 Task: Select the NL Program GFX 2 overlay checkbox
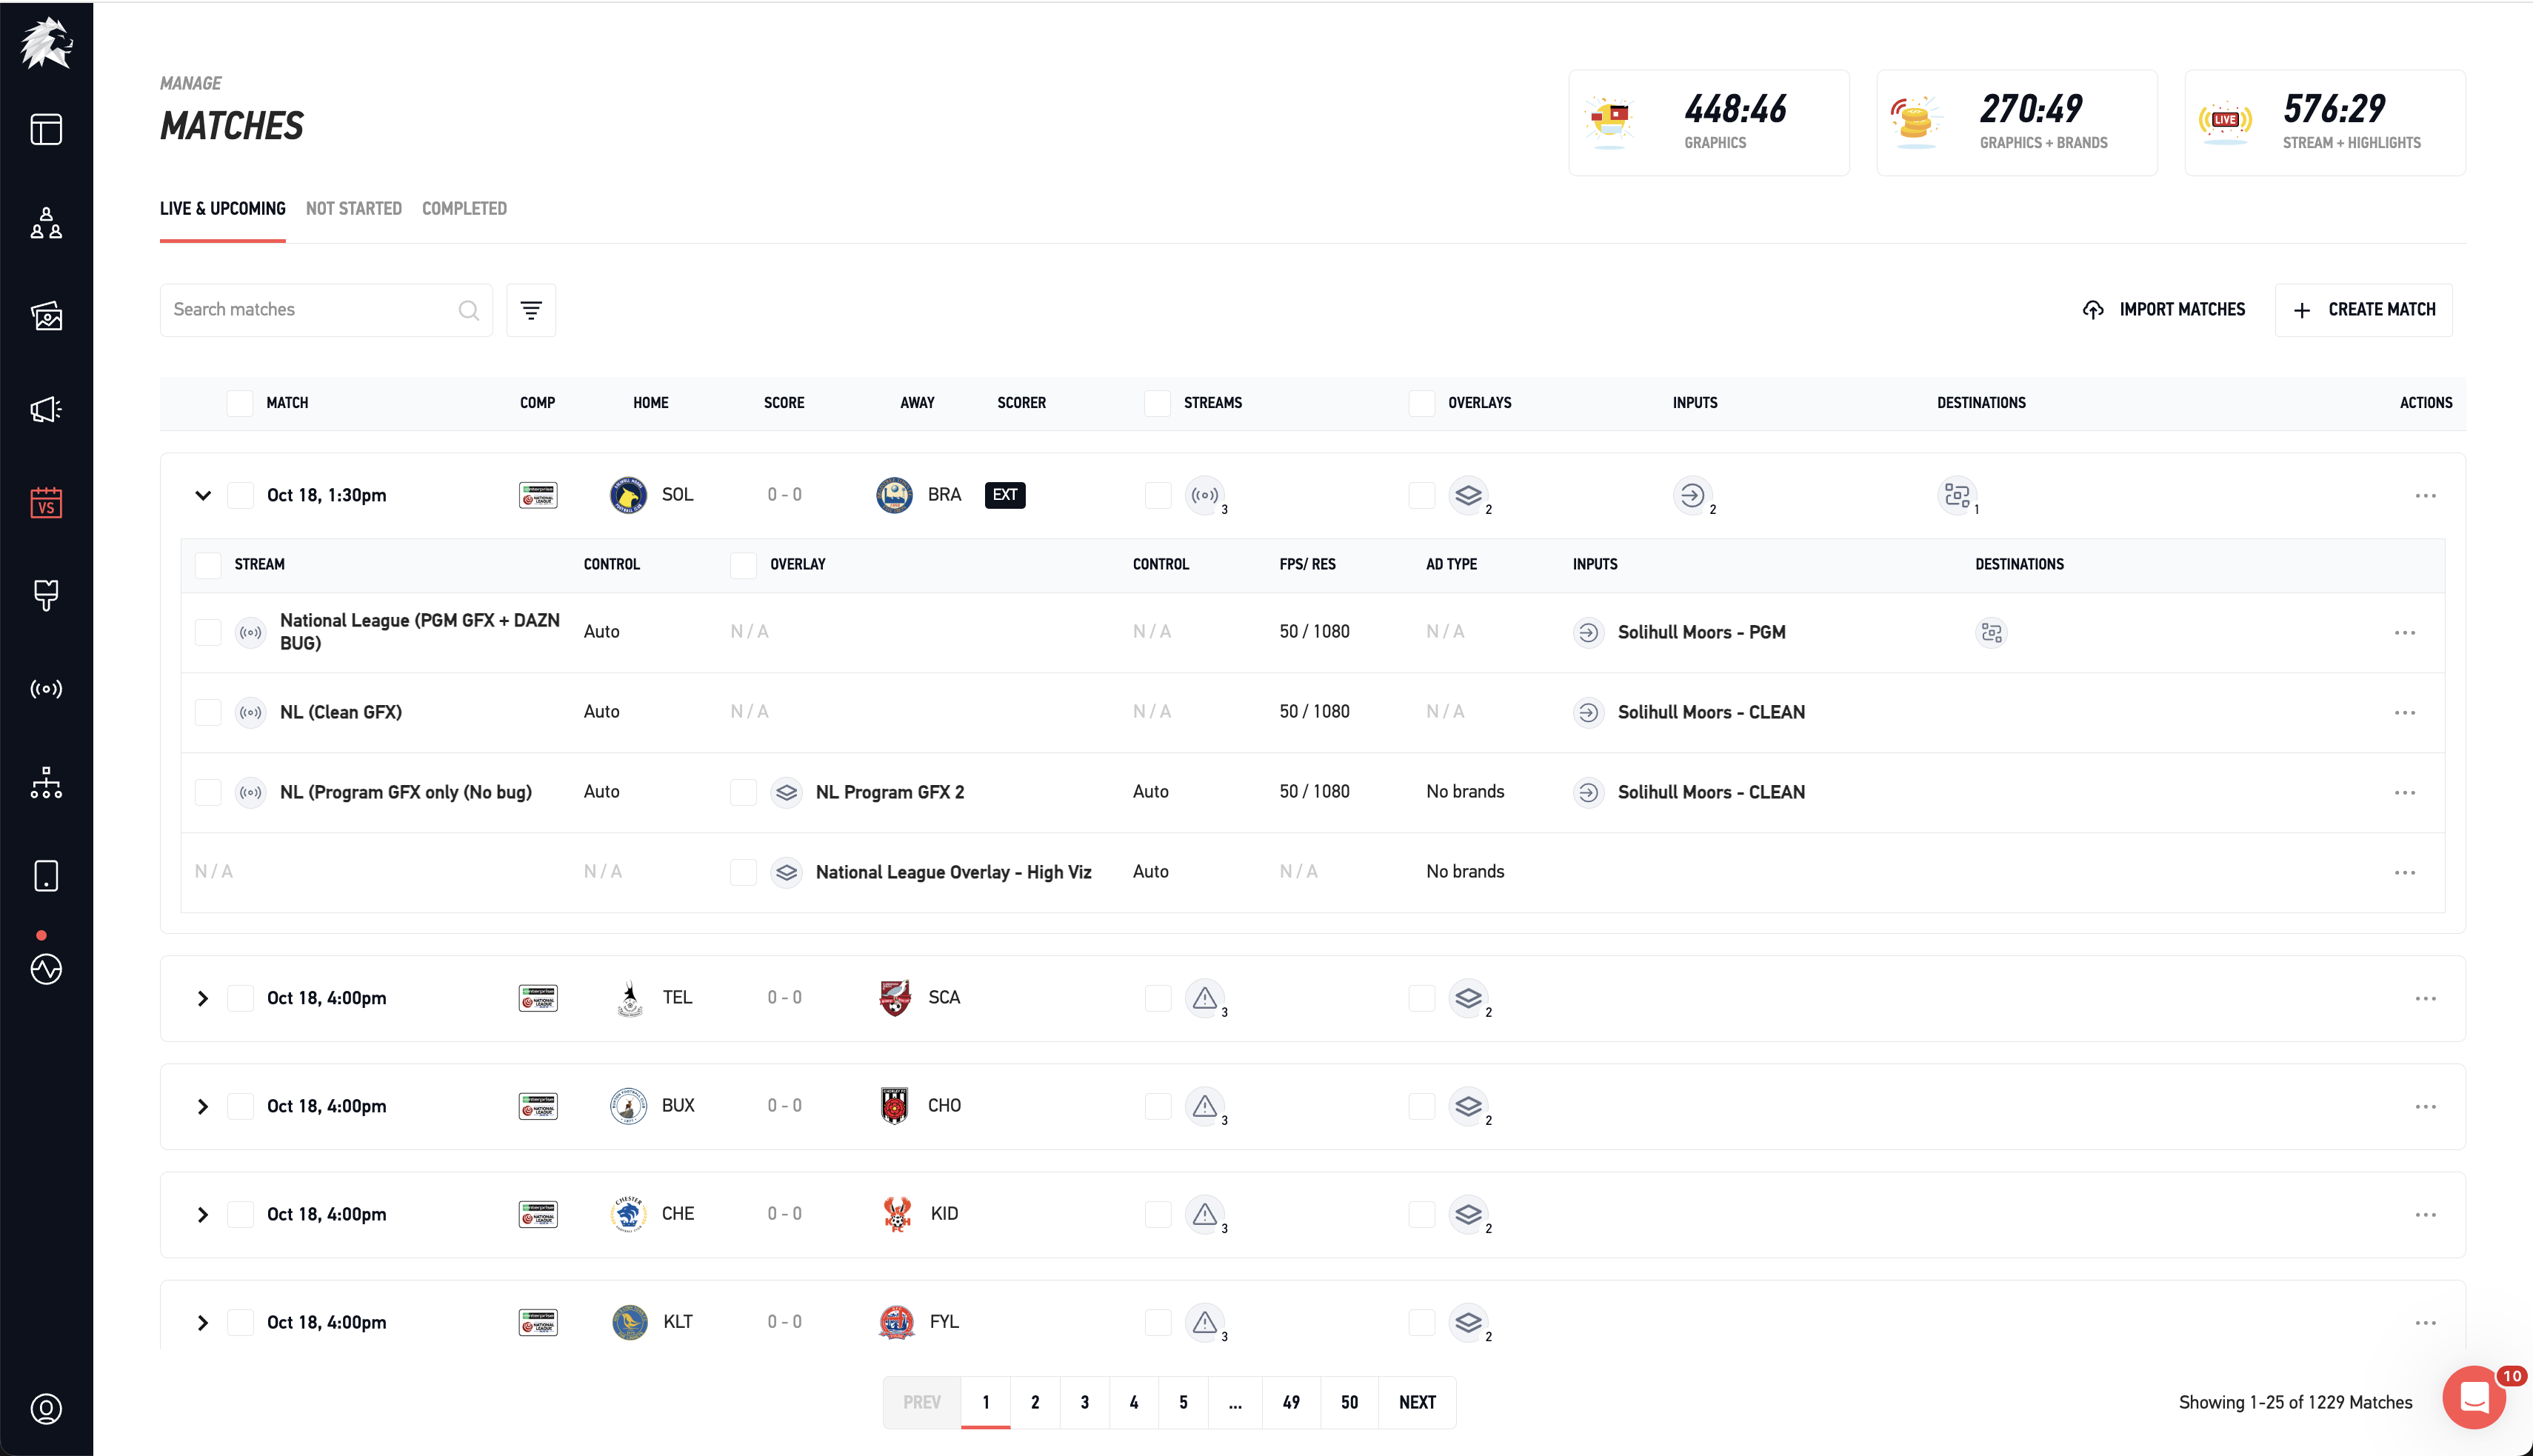(743, 793)
